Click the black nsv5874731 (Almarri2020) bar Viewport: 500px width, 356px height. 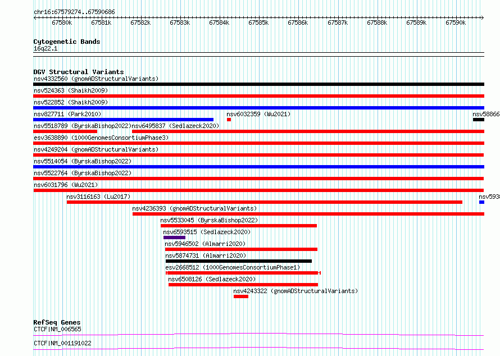pos(239,261)
